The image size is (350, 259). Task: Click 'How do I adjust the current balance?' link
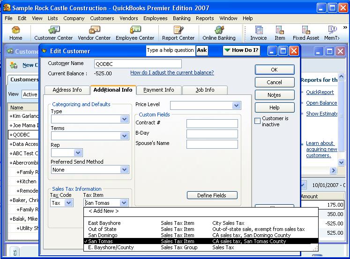pyautogui.click(x=172, y=73)
